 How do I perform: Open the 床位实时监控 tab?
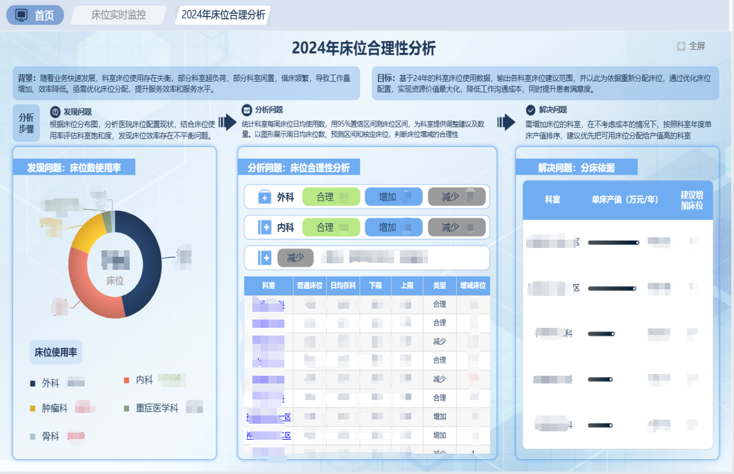click(x=118, y=15)
